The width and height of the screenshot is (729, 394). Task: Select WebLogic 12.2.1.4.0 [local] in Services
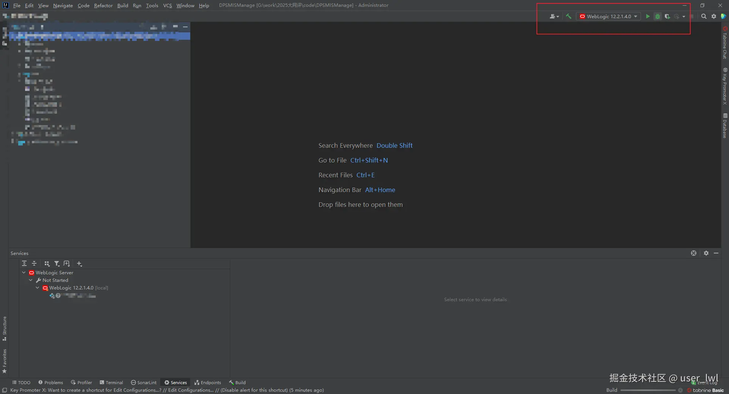79,288
